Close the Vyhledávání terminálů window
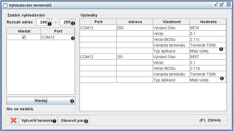This screenshot has height=131, width=234. 228,5
